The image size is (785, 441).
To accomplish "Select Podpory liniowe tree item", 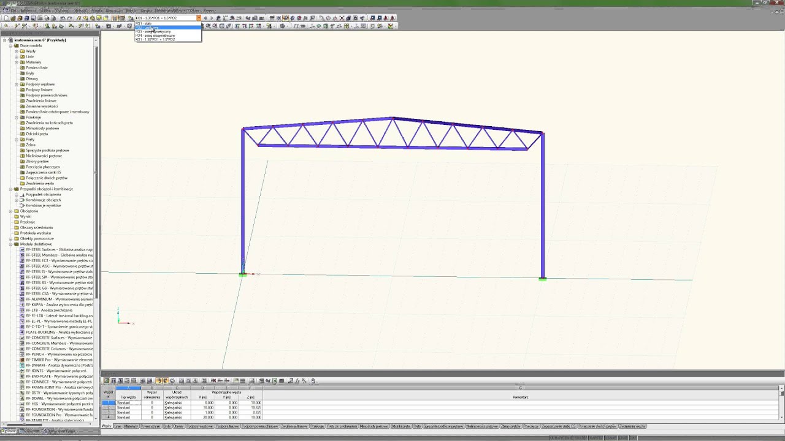I will (x=39, y=89).
